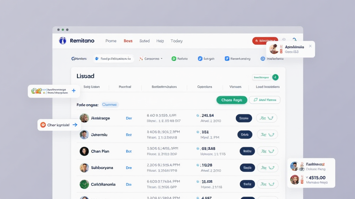Switch to the Boxs navigation tab
Image resolution: width=355 pixels, height=199 pixels.
click(x=128, y=41)
